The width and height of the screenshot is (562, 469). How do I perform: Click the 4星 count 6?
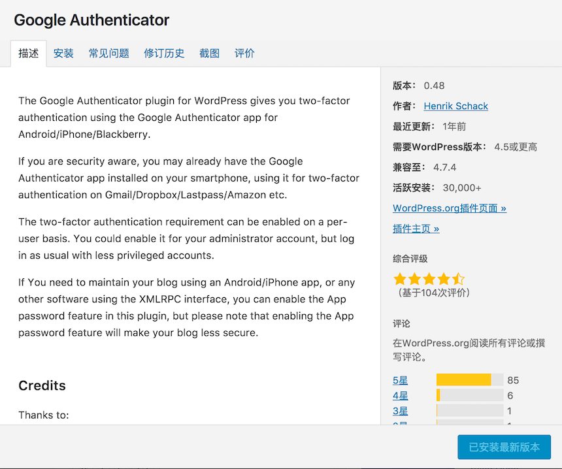(510, 396)
